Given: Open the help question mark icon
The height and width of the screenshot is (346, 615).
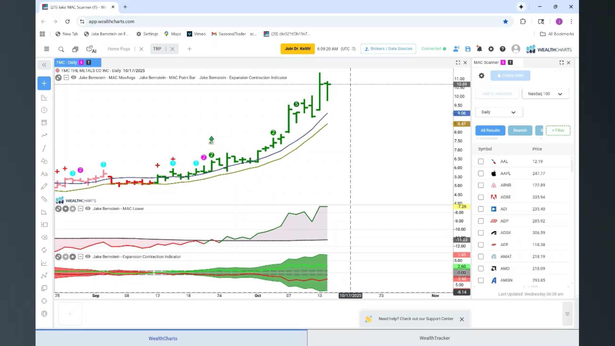Looking at the screenshot, I should pos(503,49).
